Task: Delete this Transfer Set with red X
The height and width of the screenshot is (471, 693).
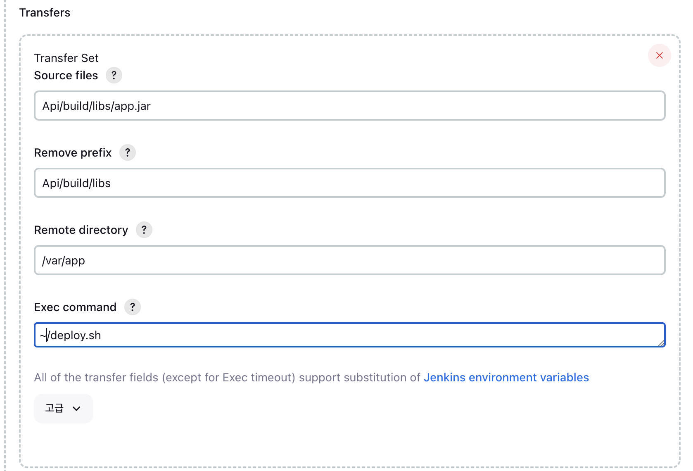Action: point(660,55)
